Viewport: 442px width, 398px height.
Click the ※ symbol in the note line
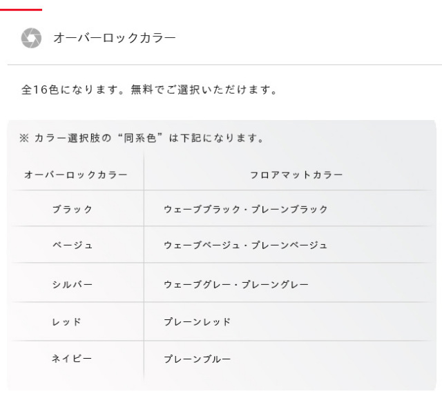pyautogui.click(x=24, y=139)
